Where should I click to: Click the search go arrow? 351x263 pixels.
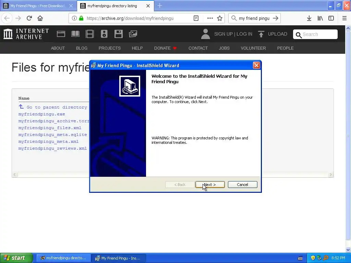276,18
